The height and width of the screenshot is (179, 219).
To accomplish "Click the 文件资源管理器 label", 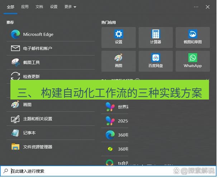I will click(x=38, y=147).
